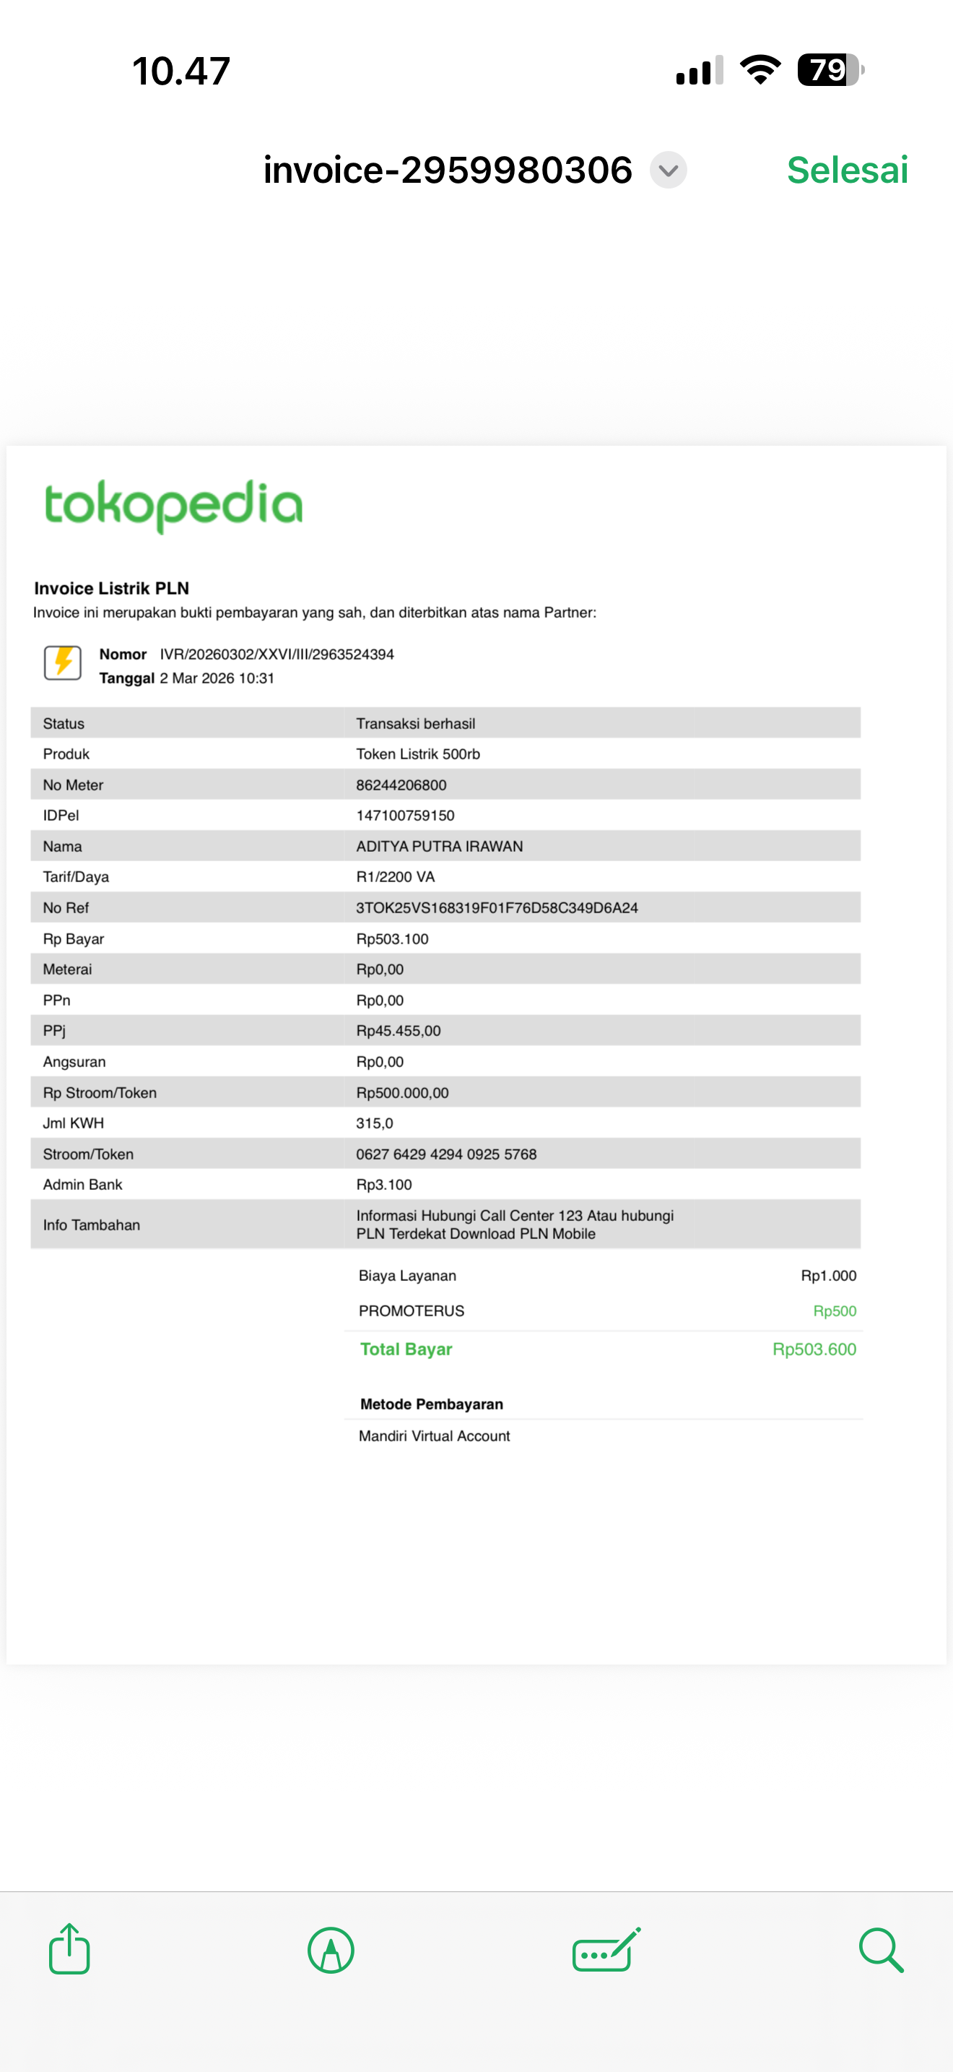Screen dimensions: 953x2072
Task: Tap the battery indicator in status bar
Action: [830, 70]
